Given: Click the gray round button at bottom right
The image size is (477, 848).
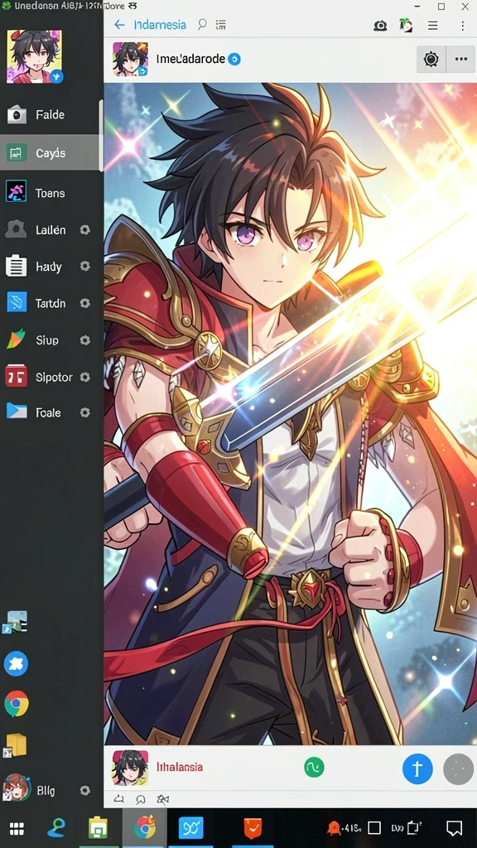Looking at the screenshot, I should click(x=459, y=768).
